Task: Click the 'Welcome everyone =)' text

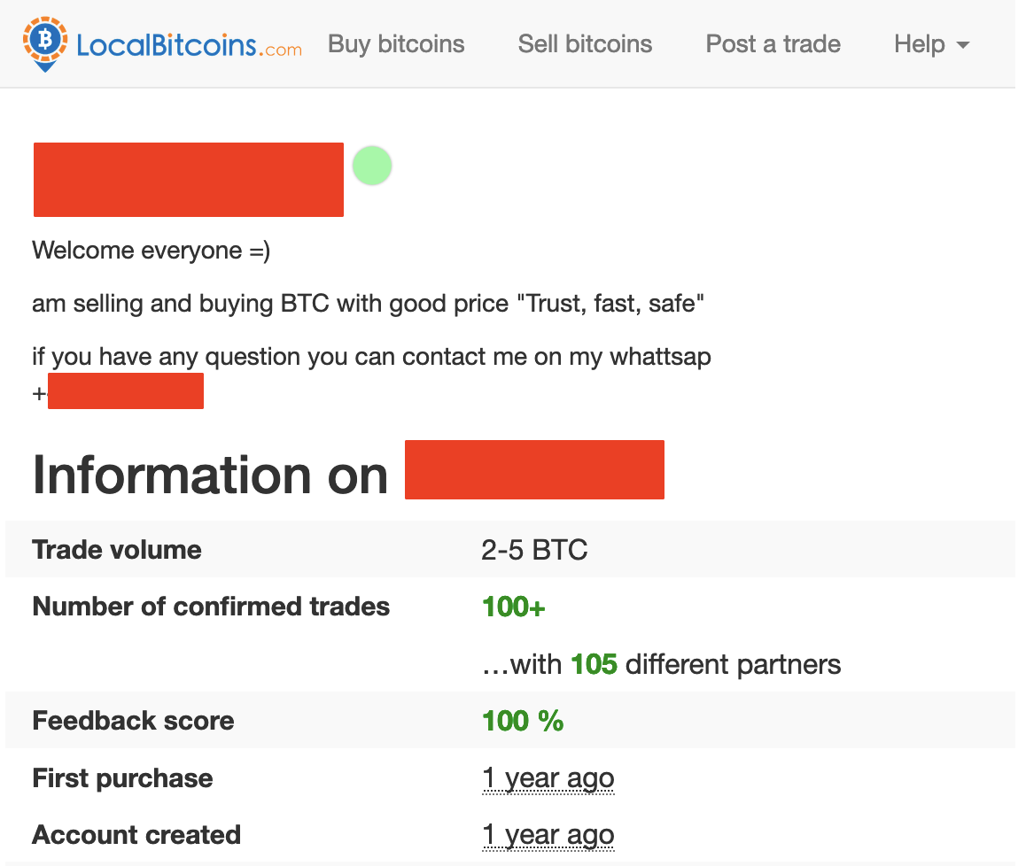Action: coord(152,251)
